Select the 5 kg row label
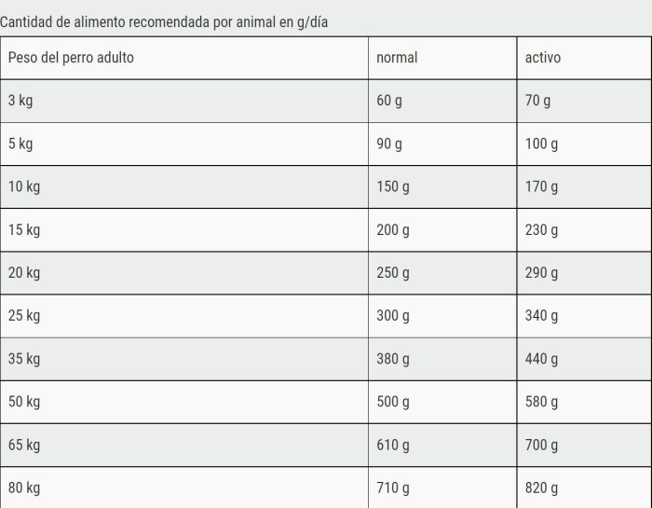 [x=184, y=144]
